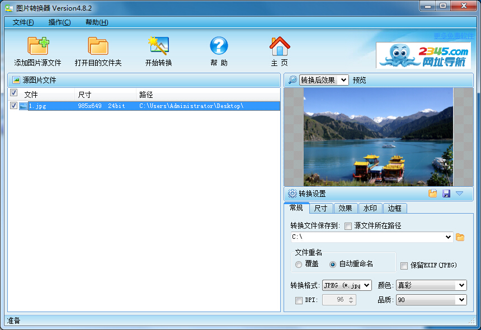Viewport: 481px width, 330px height.
Task: Open the destination folder via 打开目的文件夹
Action: [x=98, y=46]
